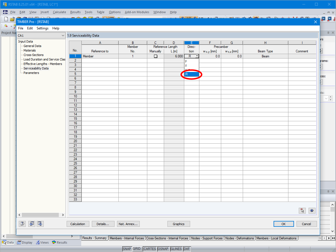Switch to Nodes - Deformations tab
Viewport: 336px width, 252px height.
point(239,238)
